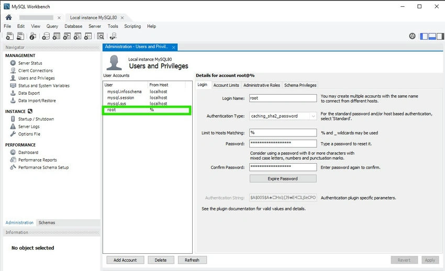
Task: Click the Limit to Hosts Matching field
Action: click(283, 133)
